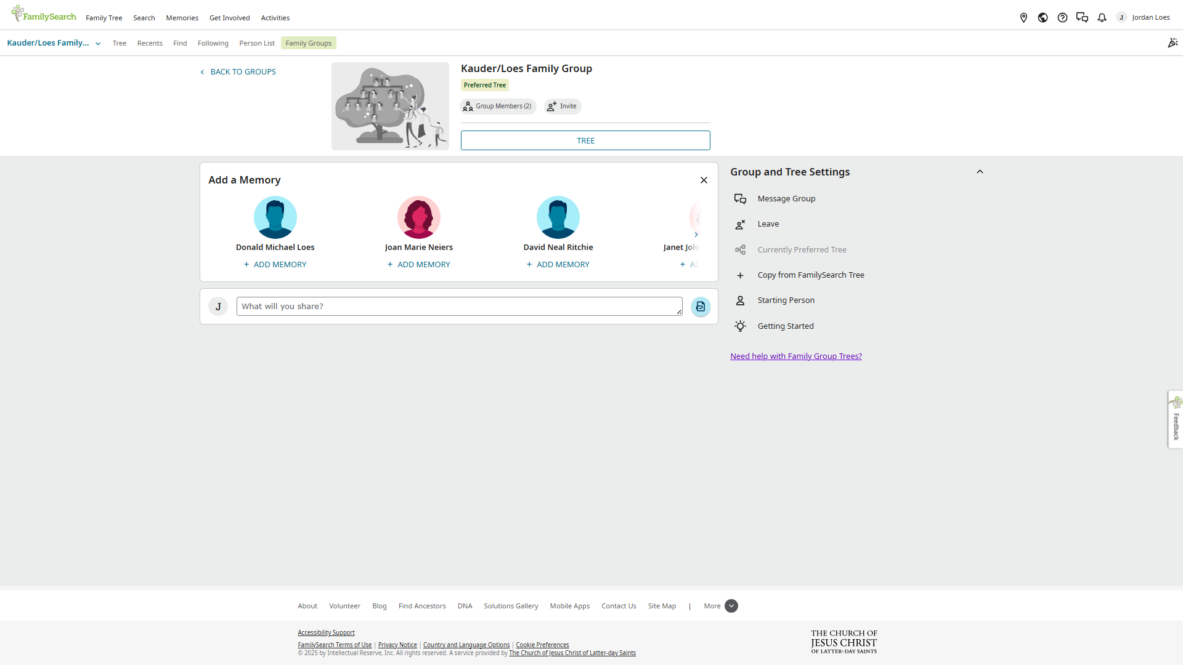
Task: Focus the What will you share field
Action: point(459,307)
